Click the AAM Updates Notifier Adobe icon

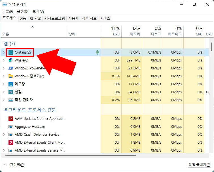[11, 119]
